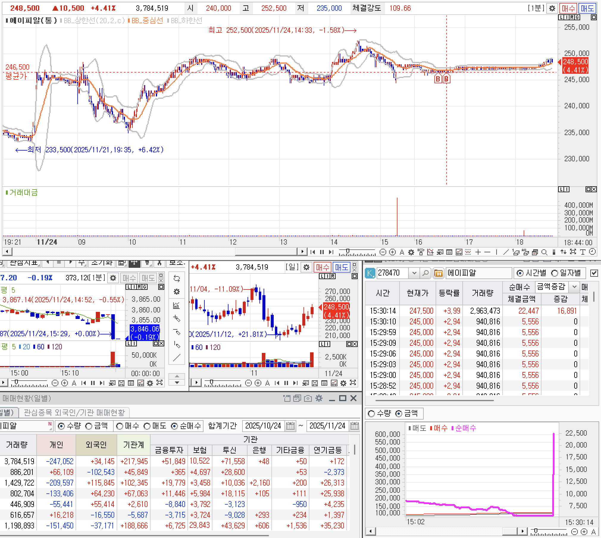This screenshot has width=601, height=538.
Task: Click the diagonal trend line drawing tool
Action: (x=506, y=252)
